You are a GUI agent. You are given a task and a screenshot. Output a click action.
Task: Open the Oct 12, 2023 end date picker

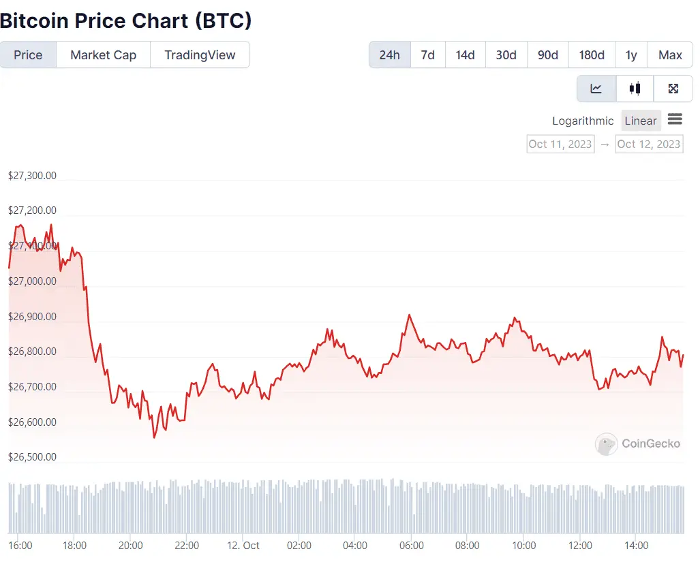(648, 144)
